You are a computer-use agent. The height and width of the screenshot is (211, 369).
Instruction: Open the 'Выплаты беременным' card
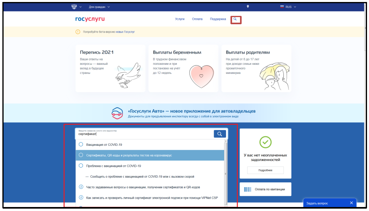point(184,68)
